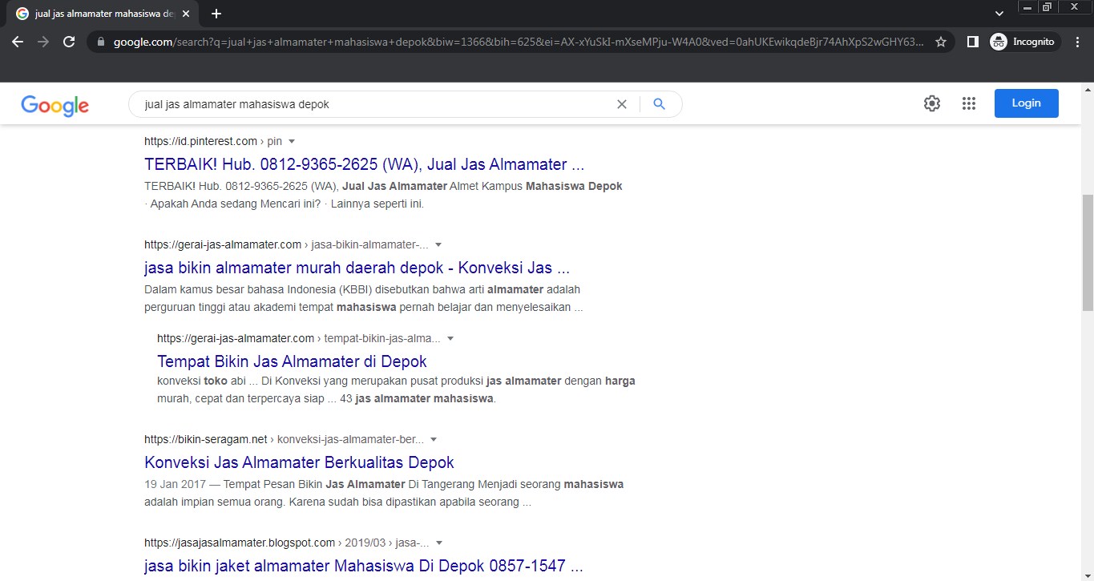The width and height of the screenshot is (1094, 581).
Task: Click the page vertical scrollbar thumb
Action: click(x=1088, y=252)
